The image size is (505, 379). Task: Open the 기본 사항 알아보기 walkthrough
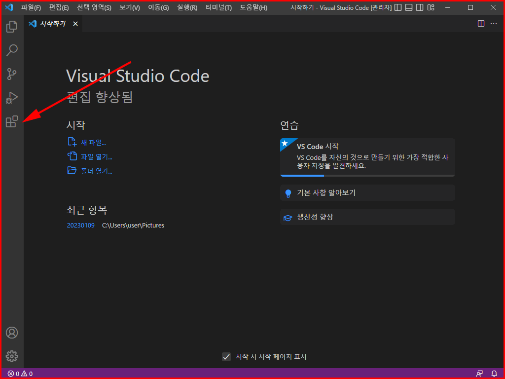(367, 193)
